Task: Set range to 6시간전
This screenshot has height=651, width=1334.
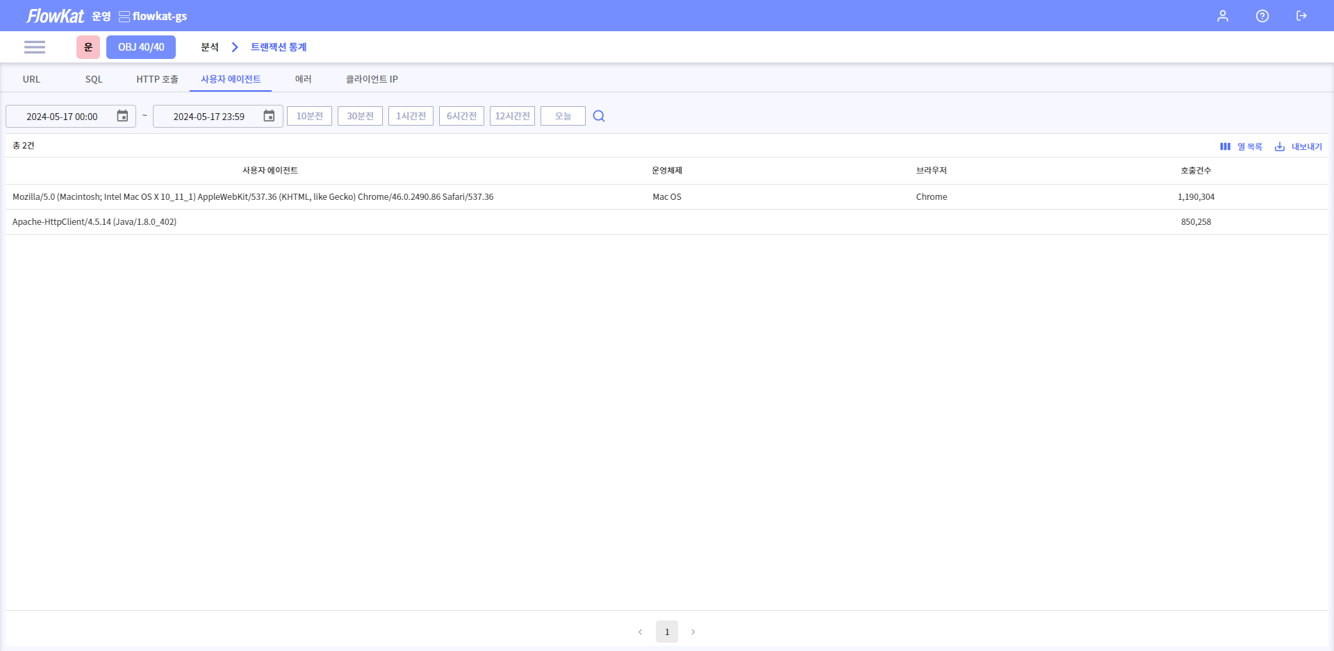Action: [x=461, y=116]
